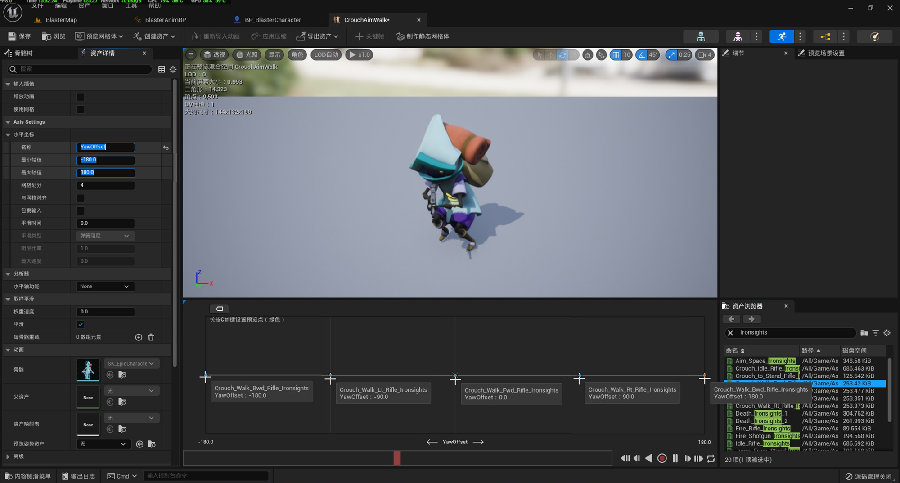Open the animation blueprint mode icon

[825, 36]
